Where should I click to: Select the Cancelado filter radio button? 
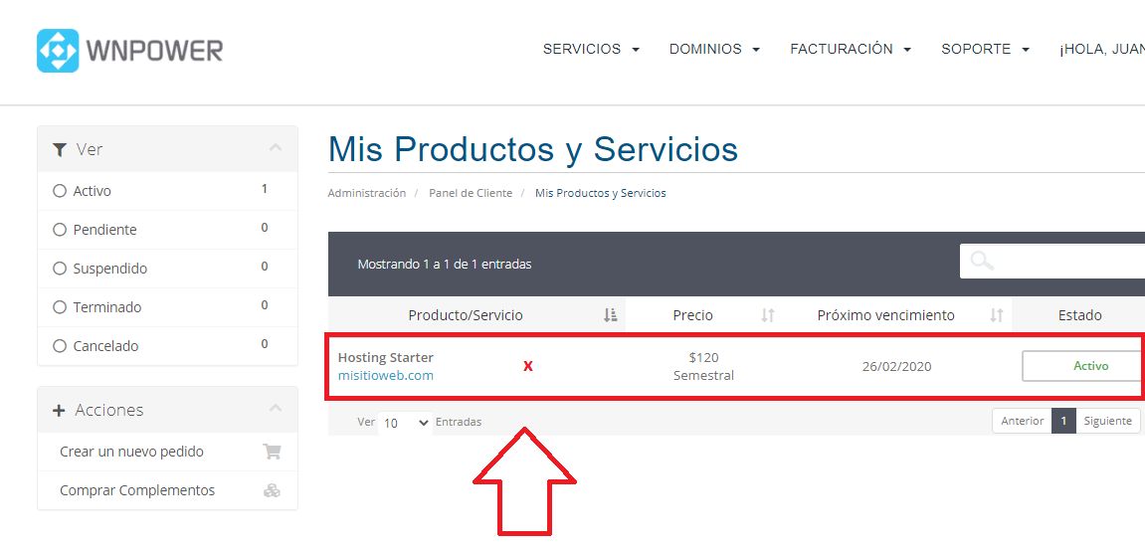(60, 346)
